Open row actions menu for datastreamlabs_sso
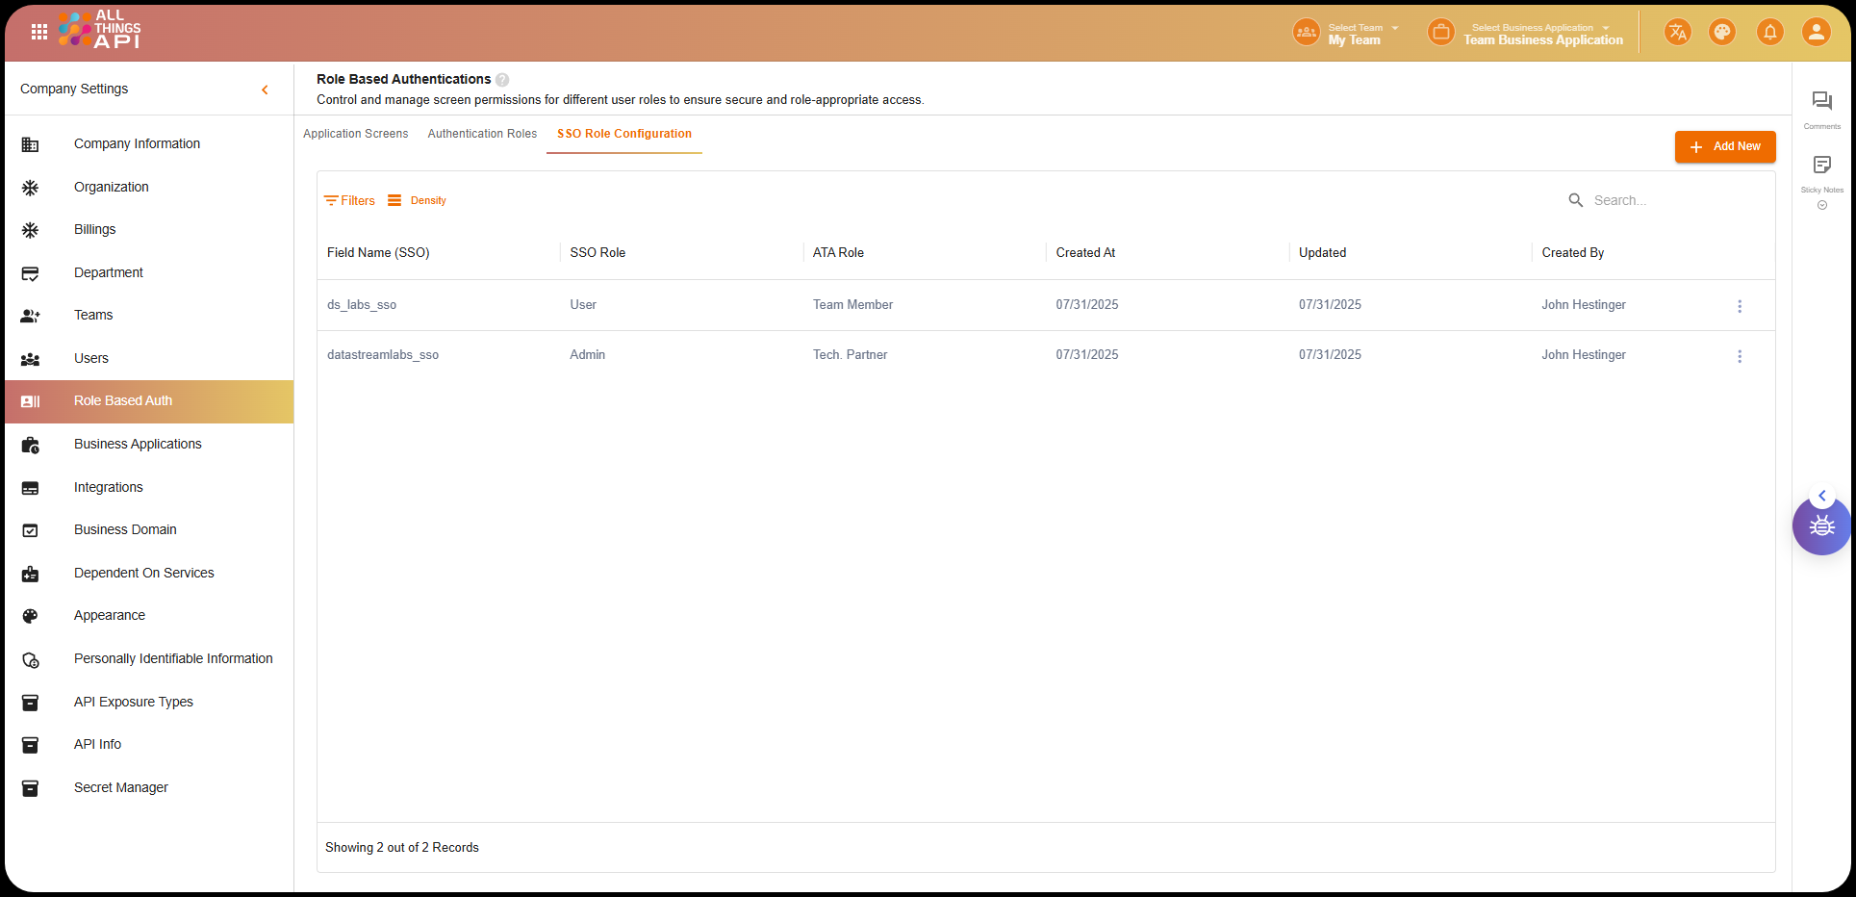The image size is (1856, 897). pyautogui.click(x=1739, y=356)
